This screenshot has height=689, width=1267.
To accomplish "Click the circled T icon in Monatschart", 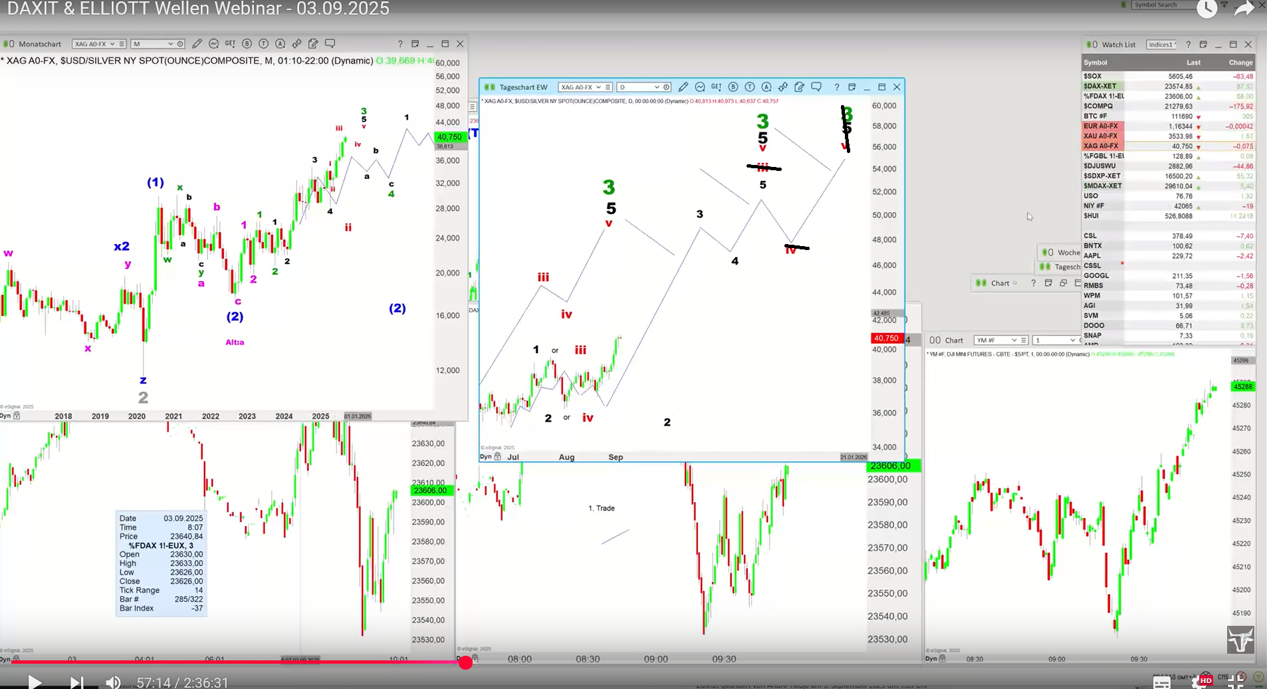I will pyautogui.click(x=263, y=44).
